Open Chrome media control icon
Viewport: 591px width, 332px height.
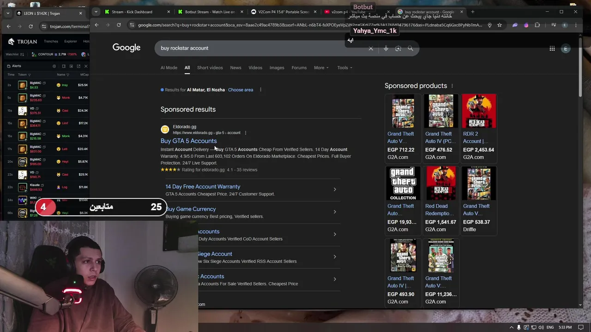[554, 25]
